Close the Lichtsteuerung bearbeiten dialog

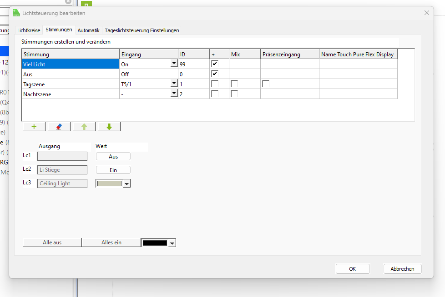coord(426,13)
